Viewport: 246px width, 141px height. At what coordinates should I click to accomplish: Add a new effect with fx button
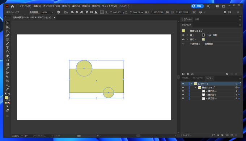coord(192,74)
